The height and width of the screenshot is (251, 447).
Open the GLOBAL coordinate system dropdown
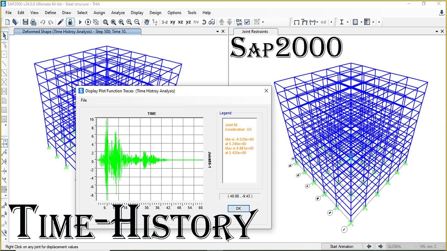(x=402, y=246)
